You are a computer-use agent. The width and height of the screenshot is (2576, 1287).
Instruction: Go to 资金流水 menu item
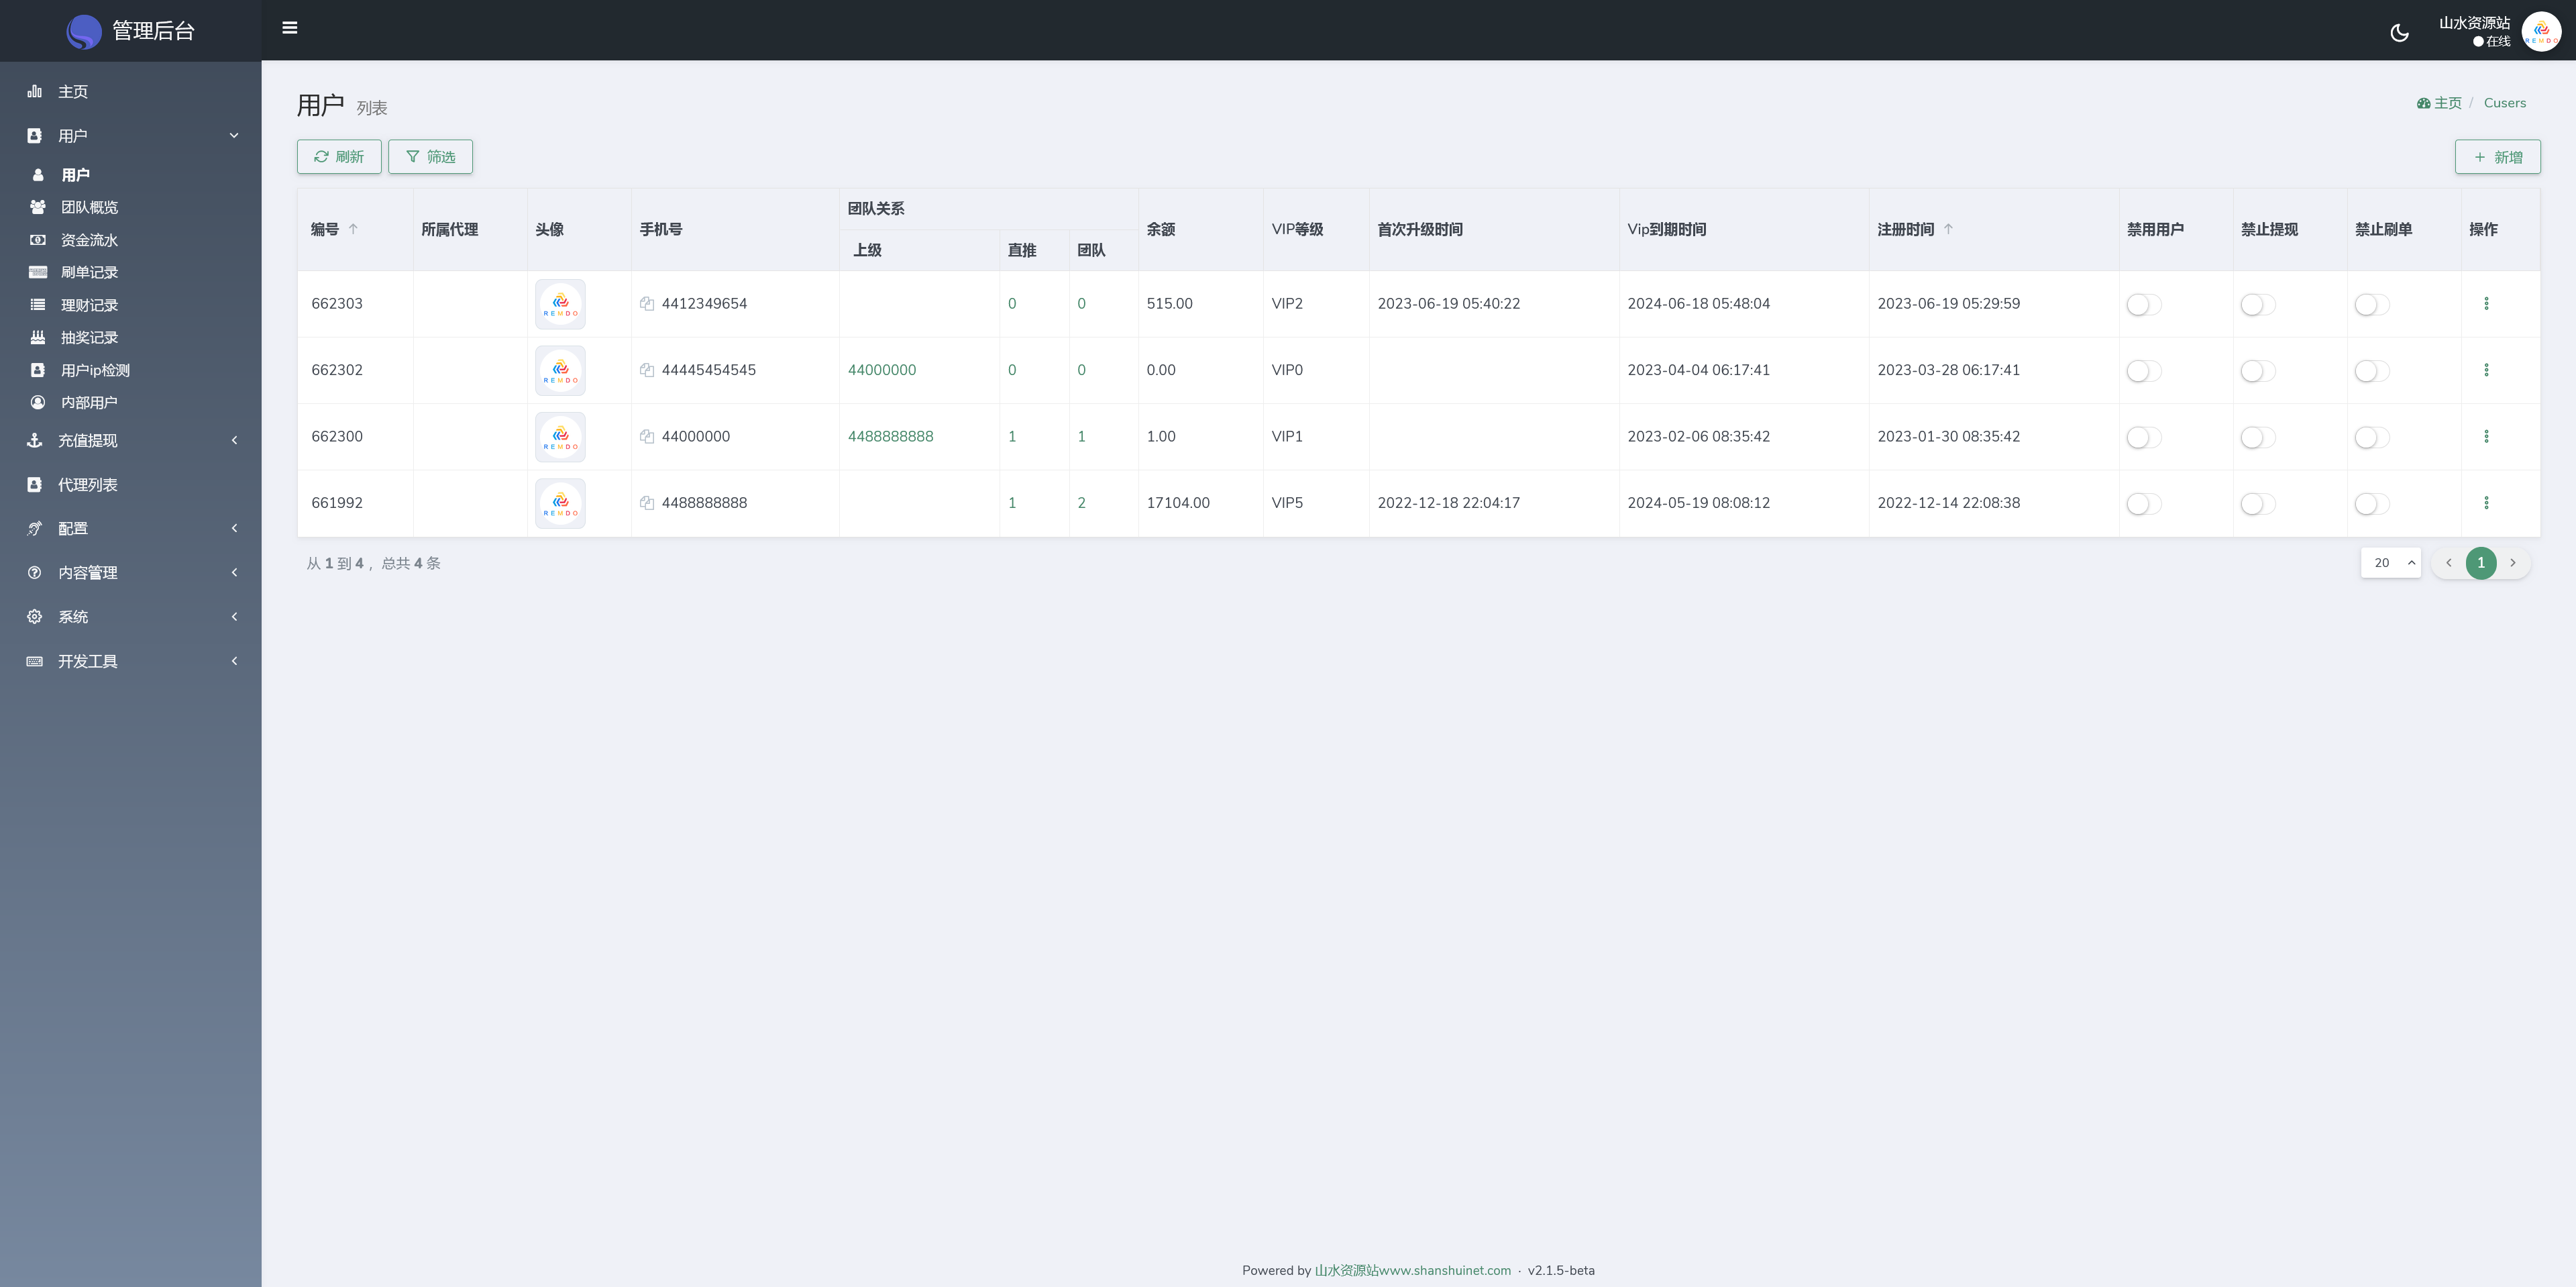tap(89, 240)
